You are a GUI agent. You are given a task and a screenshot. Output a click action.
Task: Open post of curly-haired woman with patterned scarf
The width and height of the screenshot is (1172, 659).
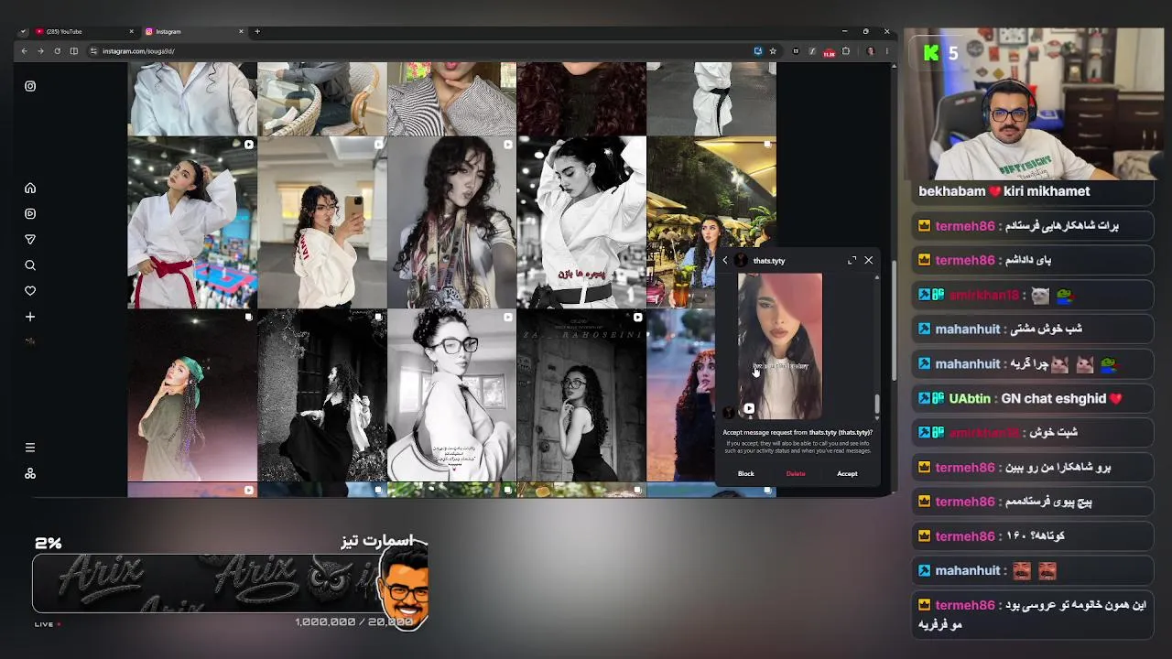click(452, 222)
